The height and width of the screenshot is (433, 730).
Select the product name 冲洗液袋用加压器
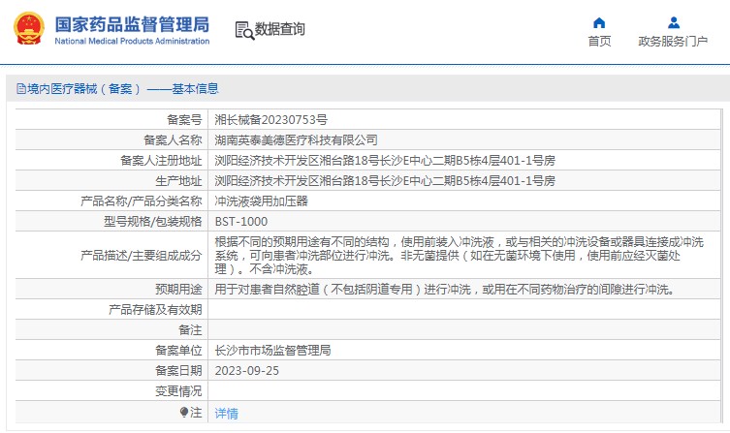click(261, 201)
